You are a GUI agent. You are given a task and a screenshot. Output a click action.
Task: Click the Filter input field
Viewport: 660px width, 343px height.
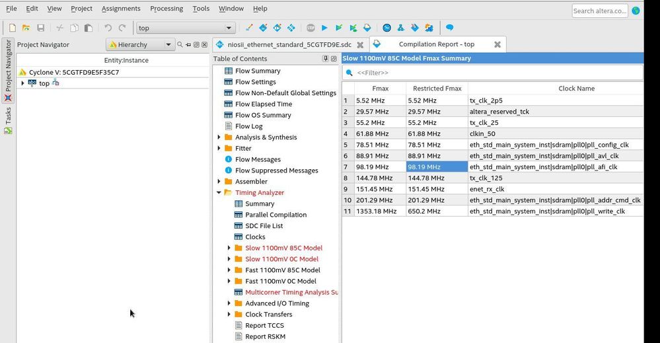coord(495,73)
